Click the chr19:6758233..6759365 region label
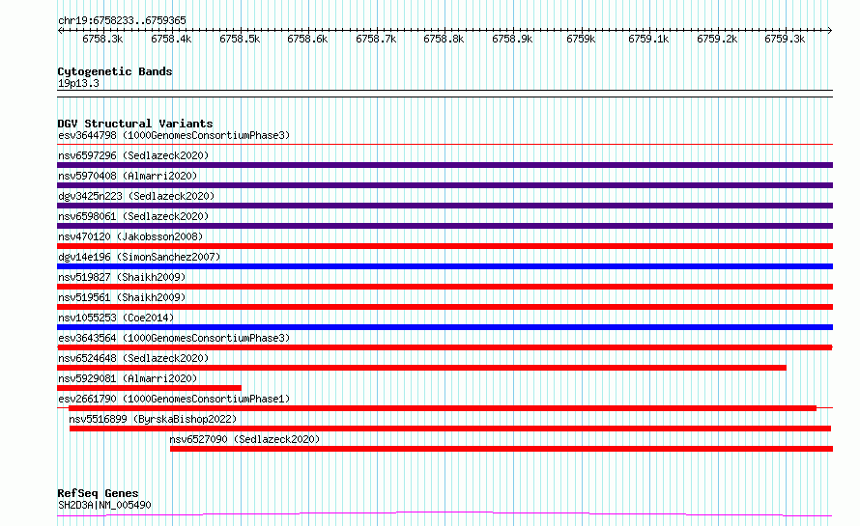Viewport: 860px width, 526px height. (122, 21)
